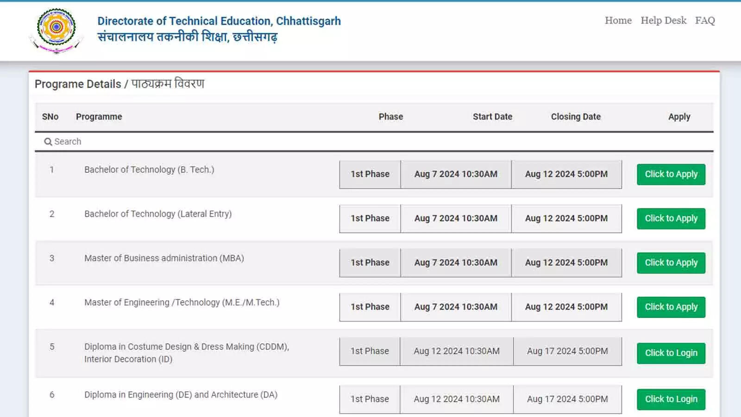
Task: Click the Closing Date column header
Action: 575,117
